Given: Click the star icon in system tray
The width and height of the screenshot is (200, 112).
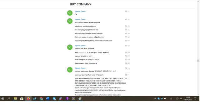Looking at the screenshot, I should click(x=155, y=99).
